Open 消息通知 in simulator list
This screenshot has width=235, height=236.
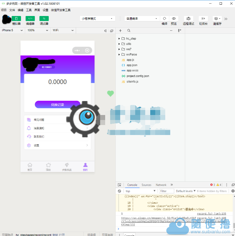(57, 128)
